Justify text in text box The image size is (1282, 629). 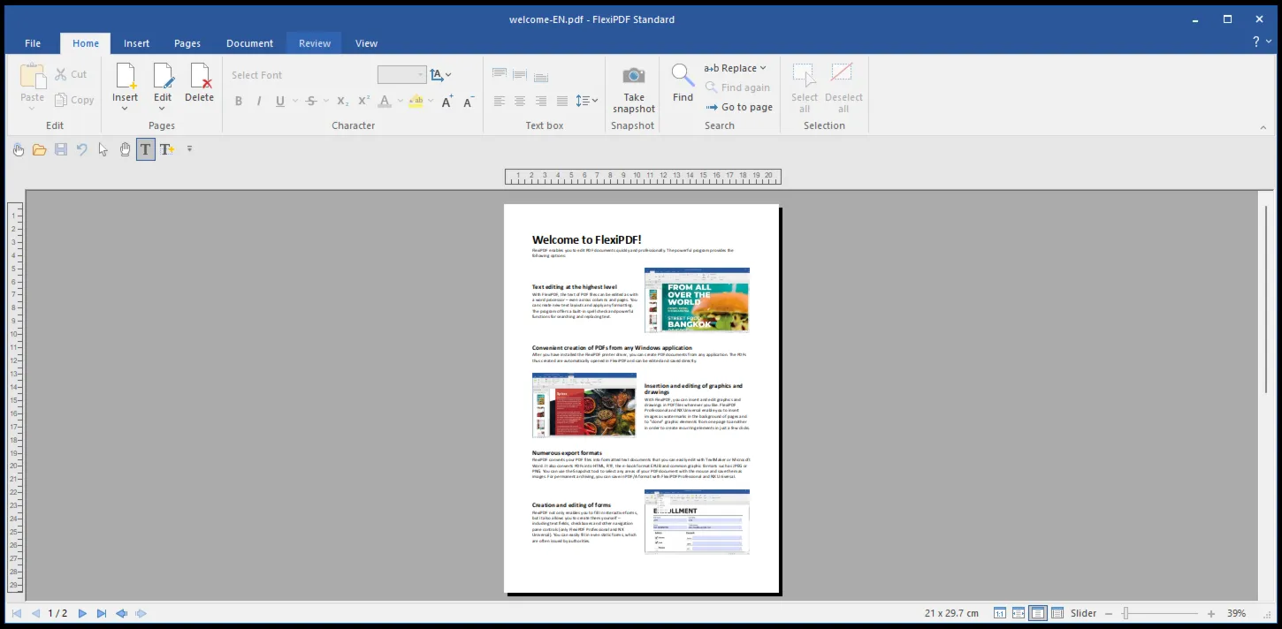[x=561, y=102]
